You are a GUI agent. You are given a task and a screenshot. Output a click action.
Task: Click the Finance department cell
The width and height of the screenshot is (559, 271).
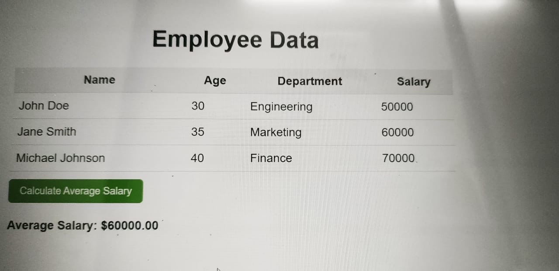pyautogui.click(x=271, y=158)
